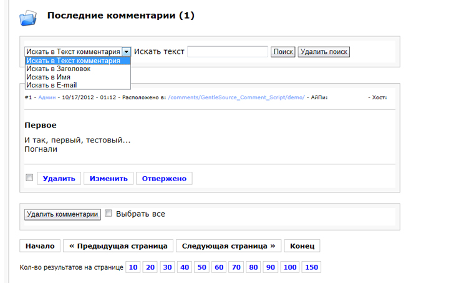This screenshot has height=283, width=474.
Task: Set results per page to 40
Action: tap(185, 267)
